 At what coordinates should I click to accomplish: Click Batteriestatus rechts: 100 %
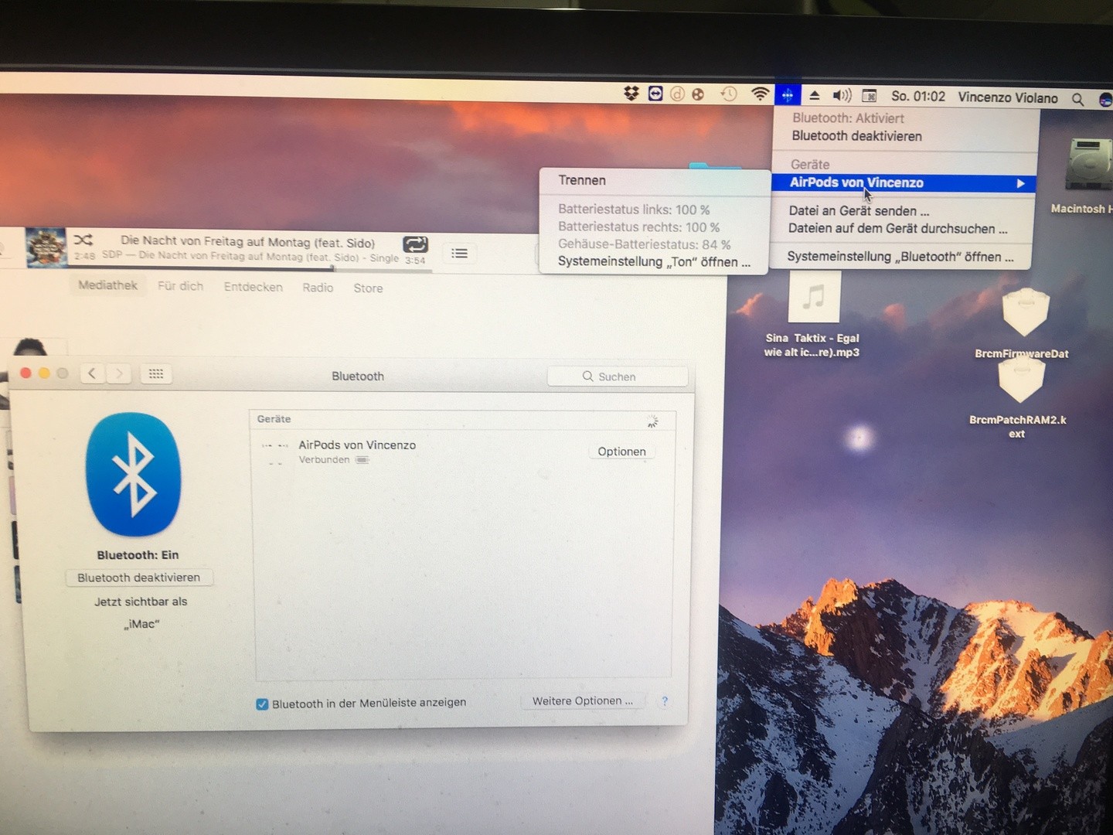[x=639, y=227]
